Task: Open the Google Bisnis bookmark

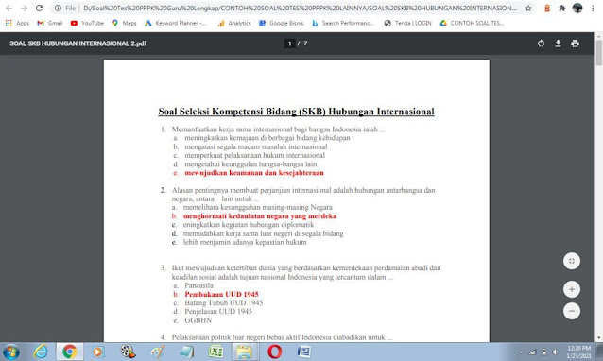Action: (x=281, y=23)
